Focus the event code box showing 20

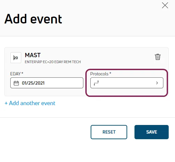16,58
